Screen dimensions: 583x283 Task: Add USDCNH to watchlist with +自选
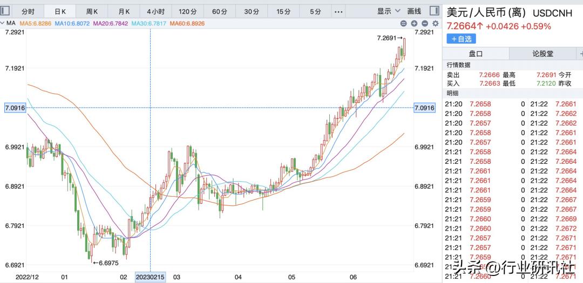tap(461, 39)
